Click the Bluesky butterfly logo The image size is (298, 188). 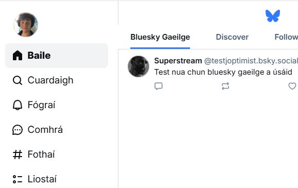click(273, 16)
